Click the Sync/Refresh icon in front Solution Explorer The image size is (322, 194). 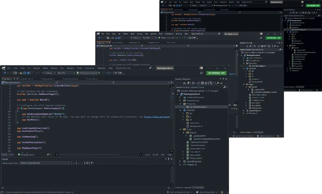coord(199,83)
